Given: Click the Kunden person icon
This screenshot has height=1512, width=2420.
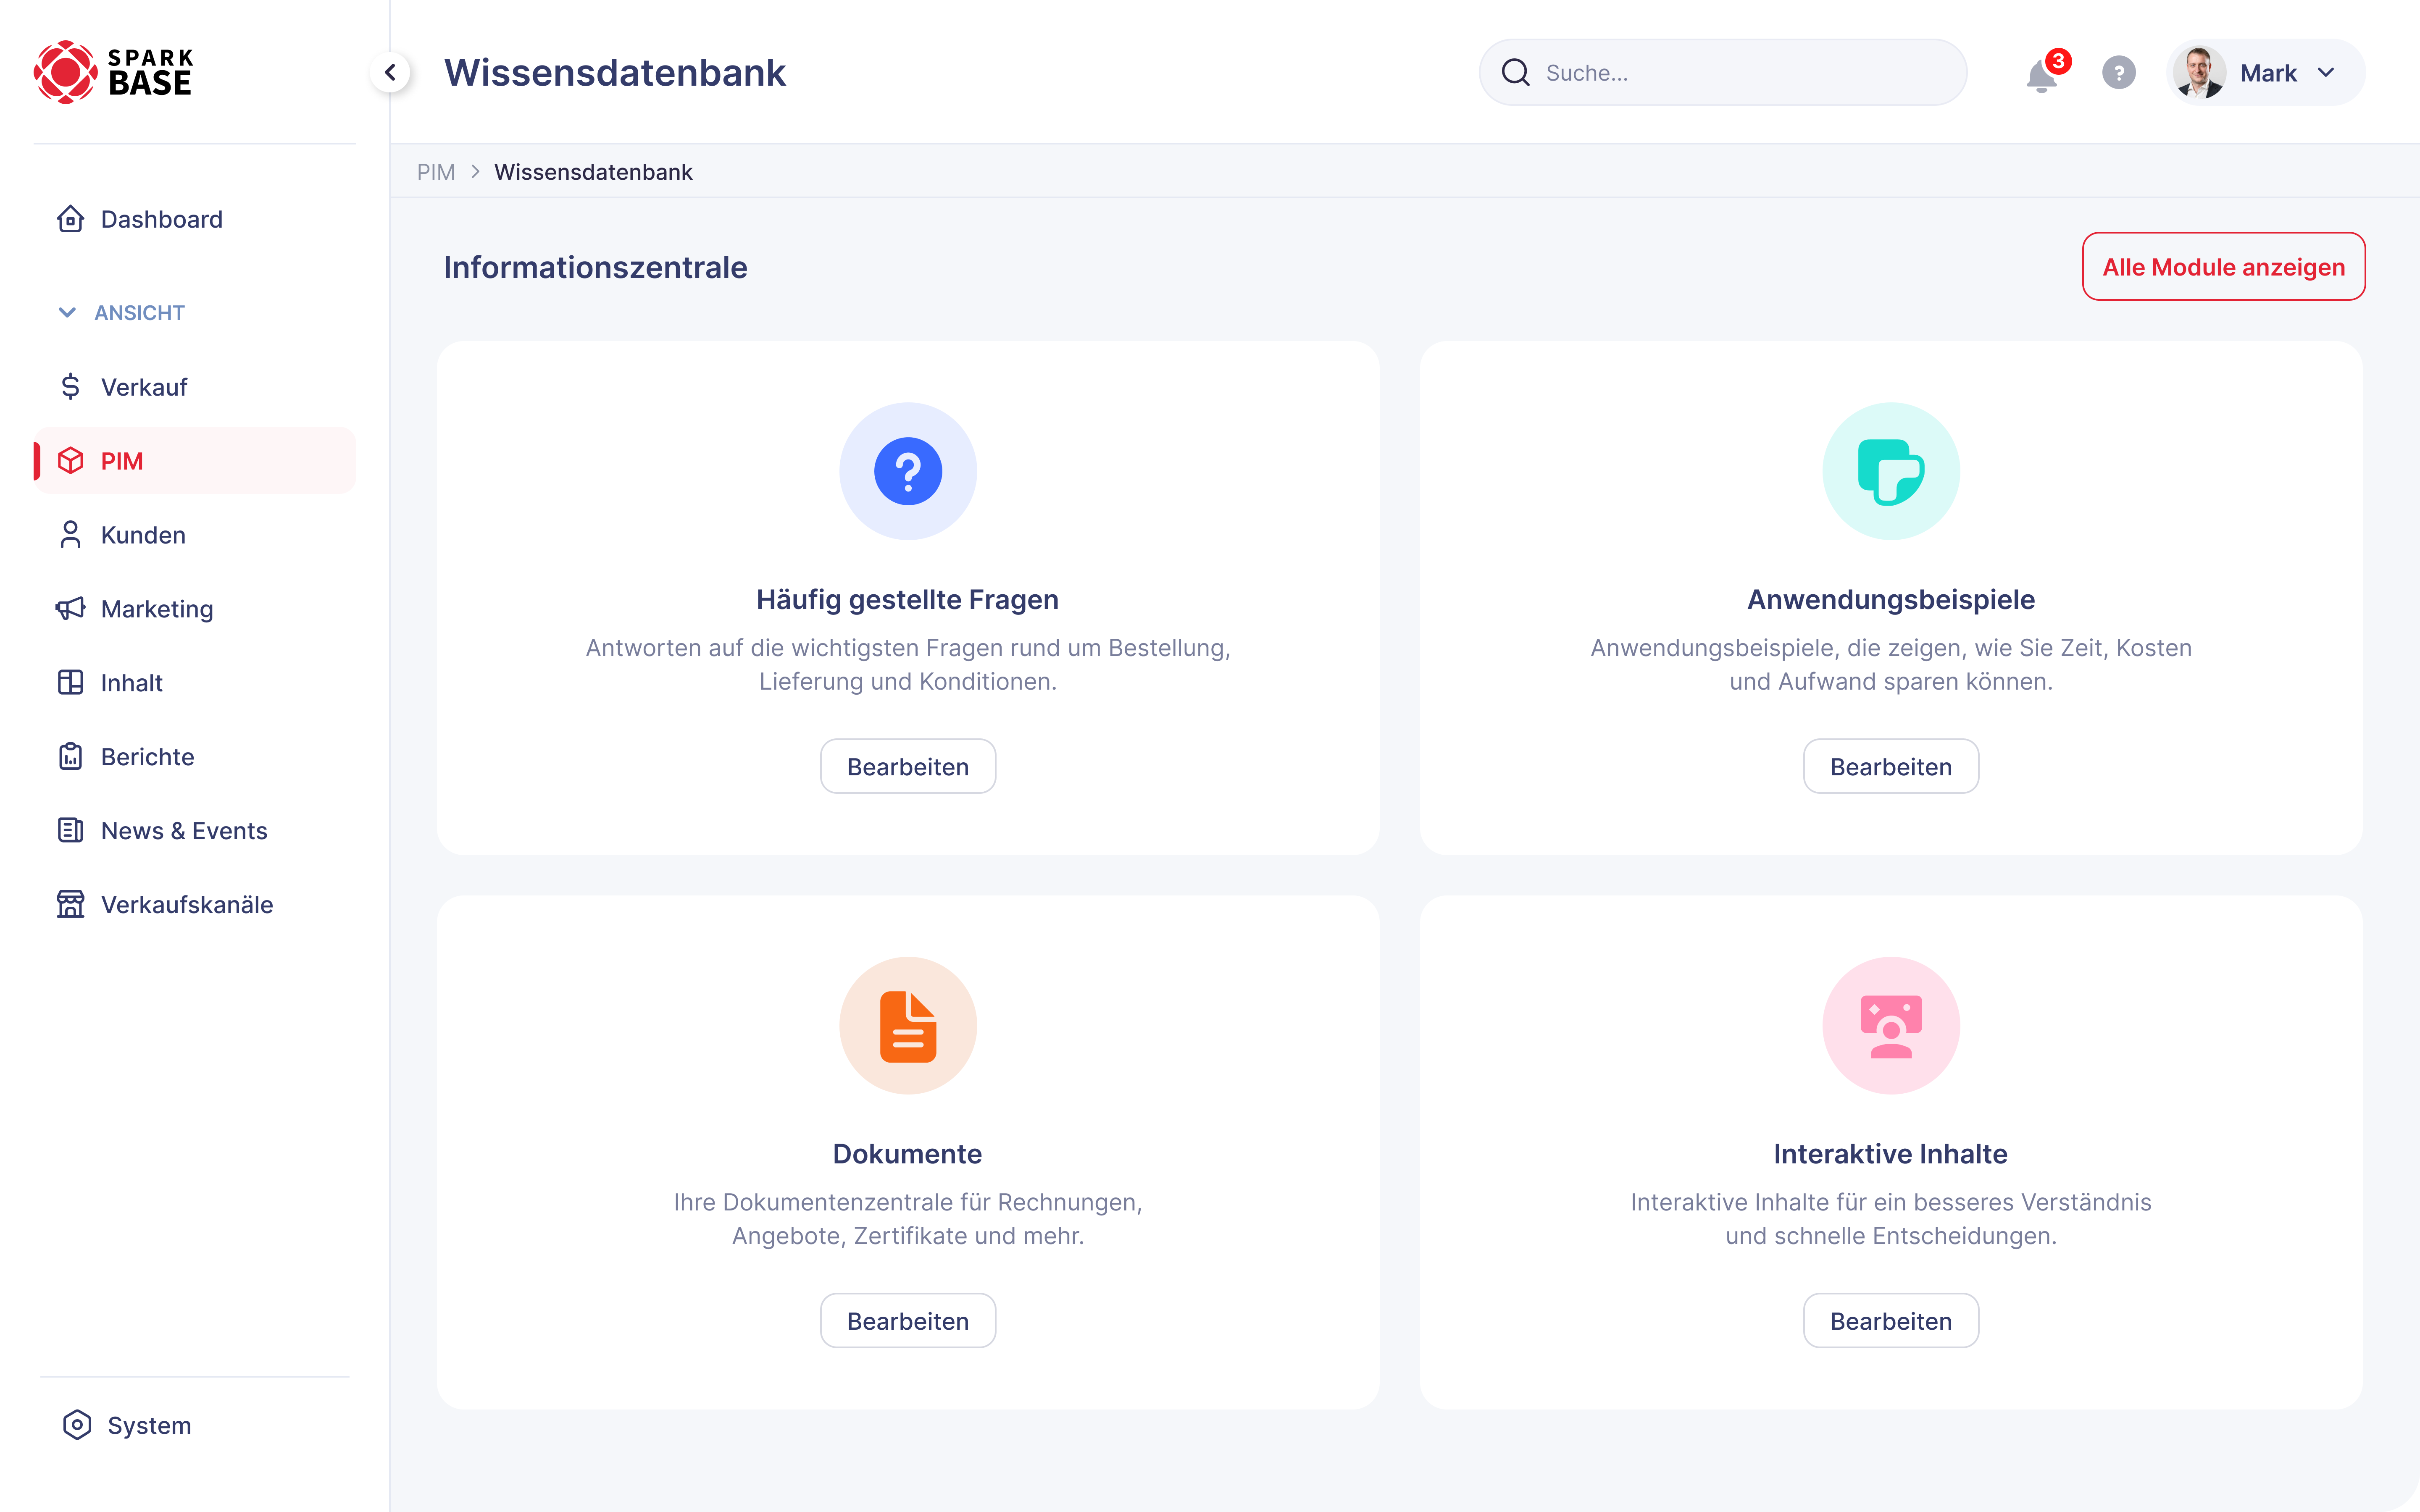Looking at the screenshot, I should (x=70, y=535).
